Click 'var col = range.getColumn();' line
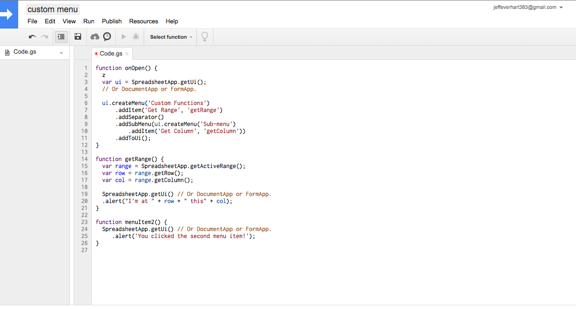Image resolution: width=576 pixels, height=309 pixels. click(148, 180)
